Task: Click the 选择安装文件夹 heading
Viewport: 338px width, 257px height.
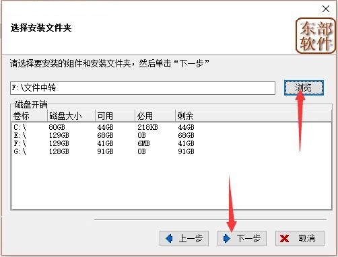Action: pyautogui.click(x=41, y=28)
